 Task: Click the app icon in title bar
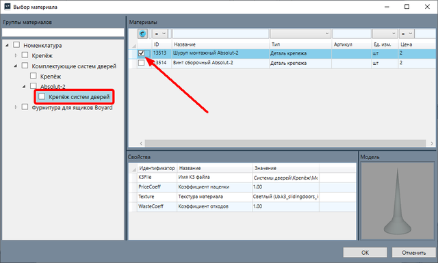click(7, 6)
